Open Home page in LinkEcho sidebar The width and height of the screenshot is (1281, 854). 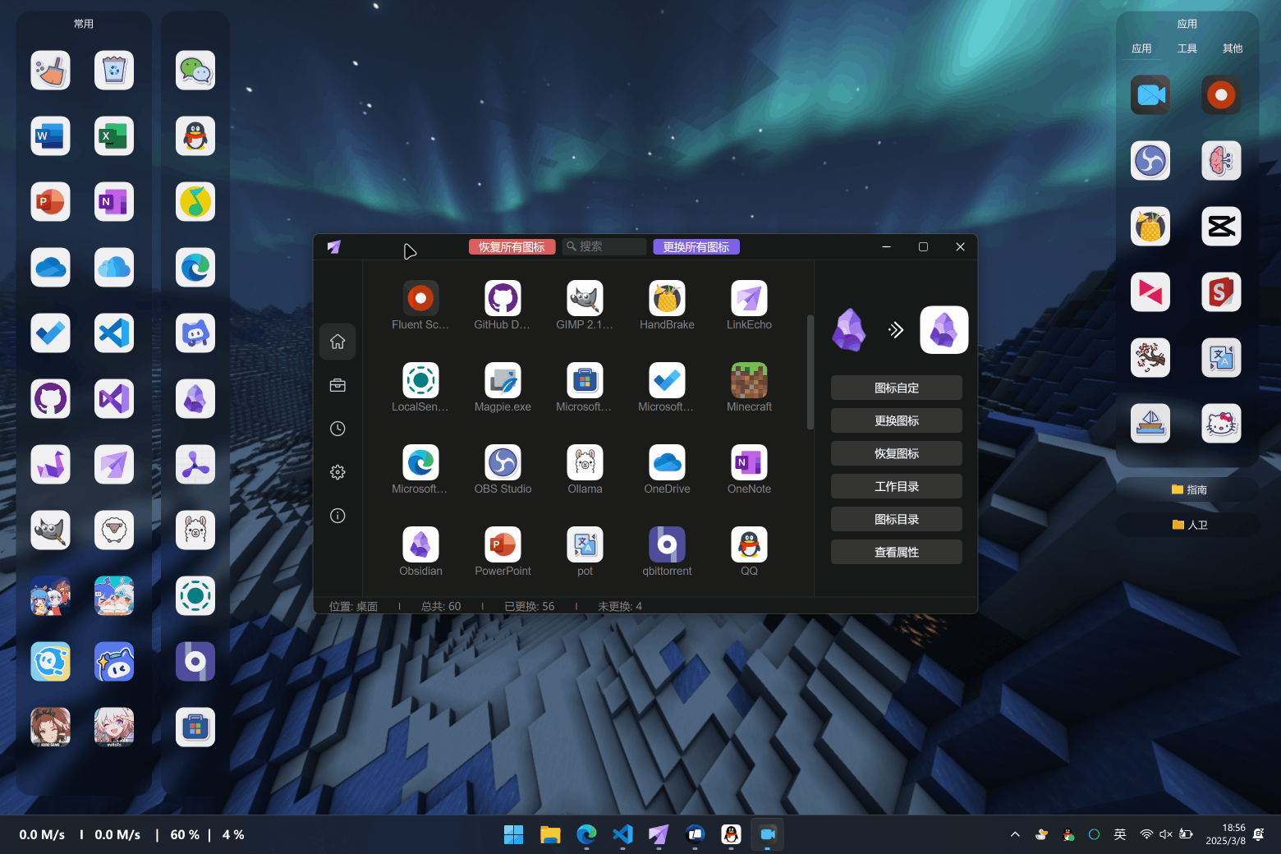point(337,342)
